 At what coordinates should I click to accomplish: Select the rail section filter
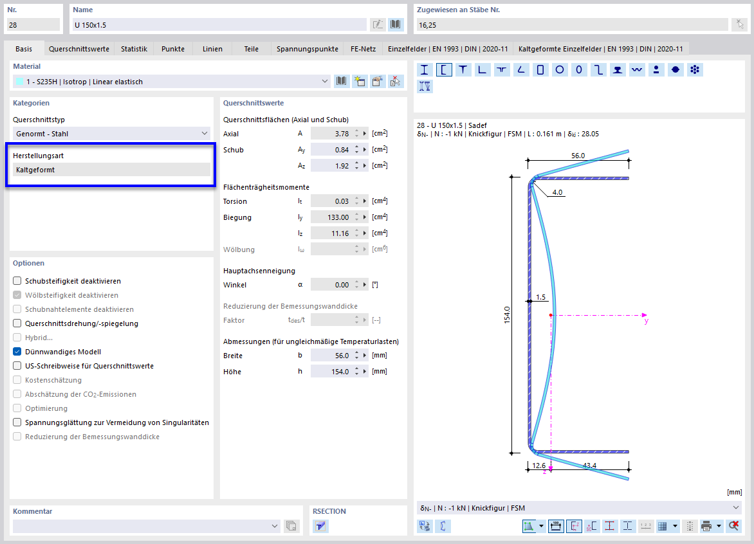[x=618, y=69]
